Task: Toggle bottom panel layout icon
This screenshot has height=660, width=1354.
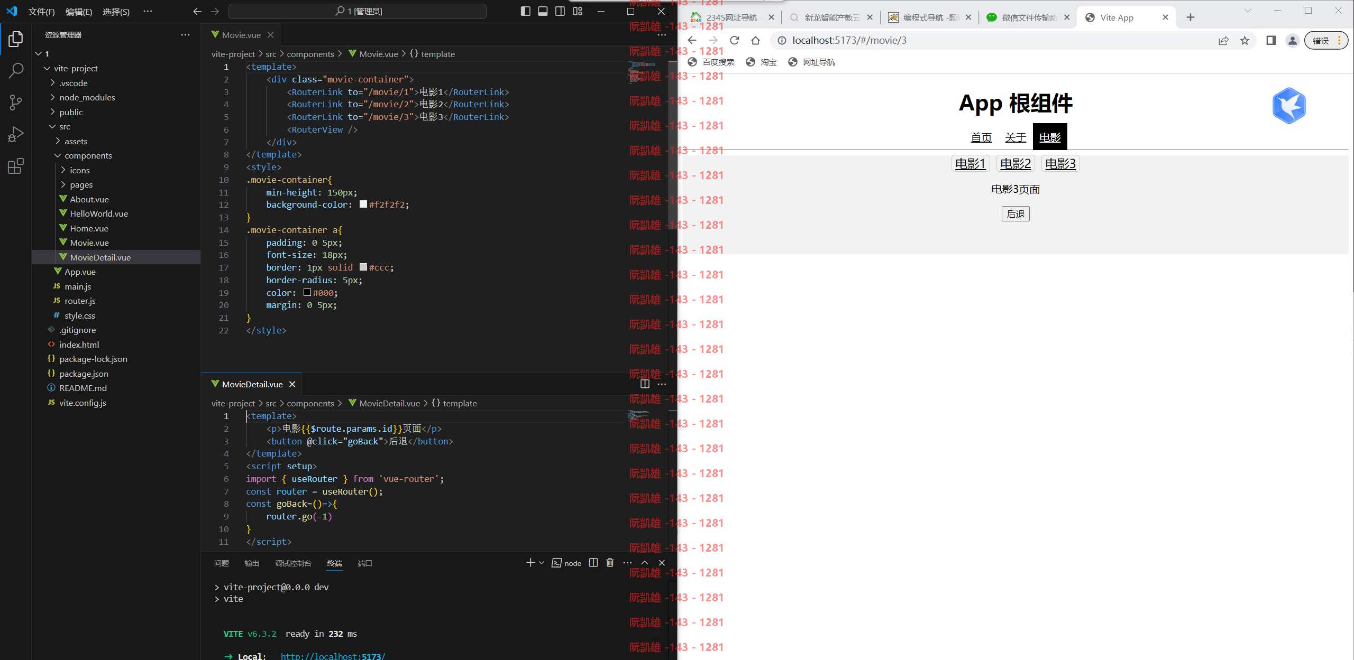Action: click(543, 11)
